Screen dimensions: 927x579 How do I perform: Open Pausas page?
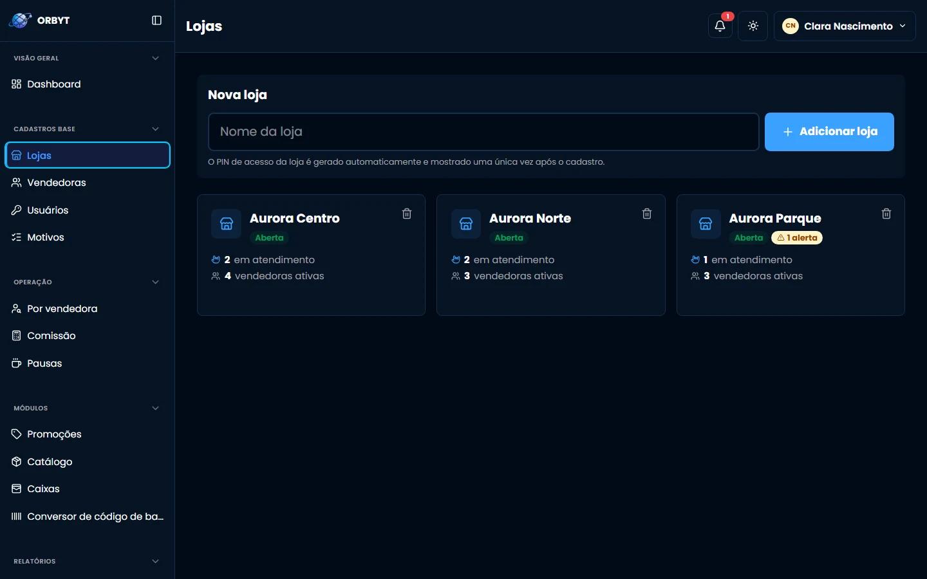pyautogui.click(x=88, y=363)
